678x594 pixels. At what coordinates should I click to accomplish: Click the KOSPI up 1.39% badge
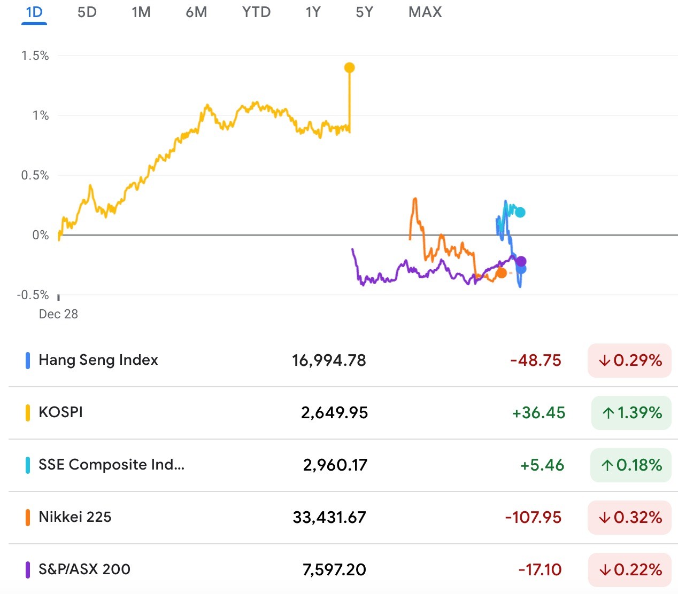(x=631, y=413)
